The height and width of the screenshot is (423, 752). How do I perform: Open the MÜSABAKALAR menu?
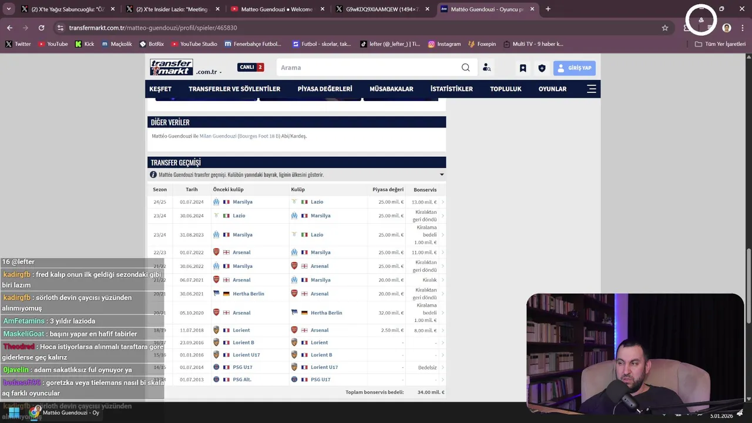tap(391, 89)
